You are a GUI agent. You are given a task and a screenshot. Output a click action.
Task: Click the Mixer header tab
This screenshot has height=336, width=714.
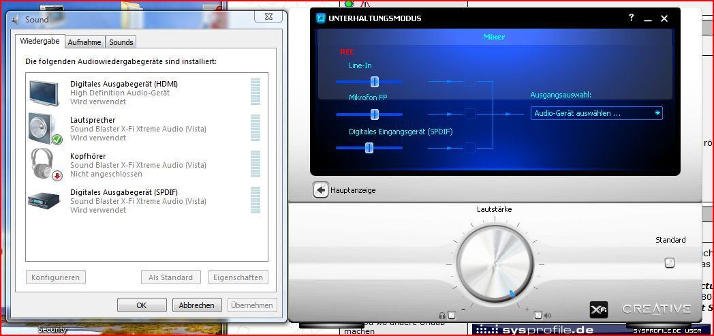click(494, 37)
